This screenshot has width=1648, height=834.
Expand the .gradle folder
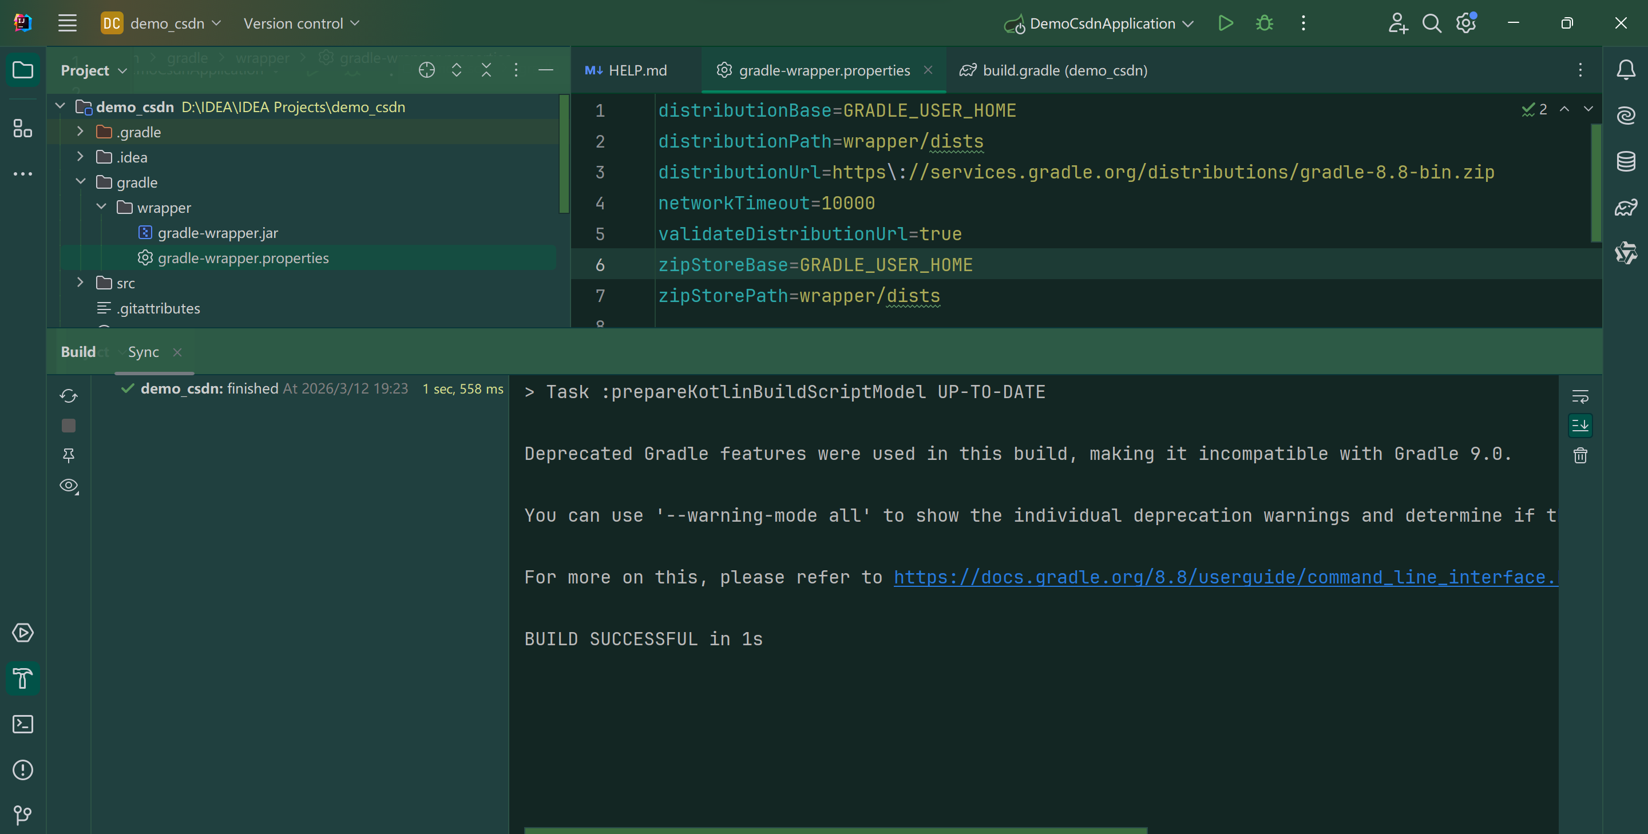coord(80,131)
